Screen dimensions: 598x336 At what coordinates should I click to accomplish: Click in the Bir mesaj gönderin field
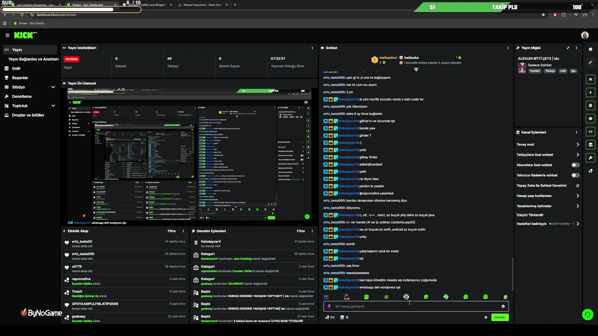416,307
